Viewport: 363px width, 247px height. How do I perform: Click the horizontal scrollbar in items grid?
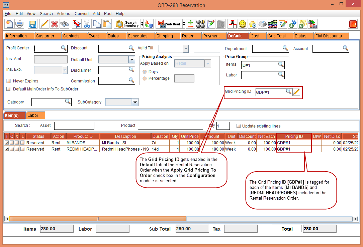click(98, 219)
